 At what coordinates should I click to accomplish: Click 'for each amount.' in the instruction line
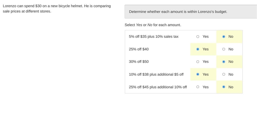coord(167,25)
